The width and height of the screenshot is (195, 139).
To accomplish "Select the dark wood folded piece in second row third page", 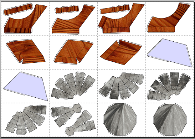I will (x=120, y=52).
